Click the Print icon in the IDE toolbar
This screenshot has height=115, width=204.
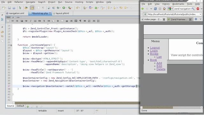tap(14, 8)
